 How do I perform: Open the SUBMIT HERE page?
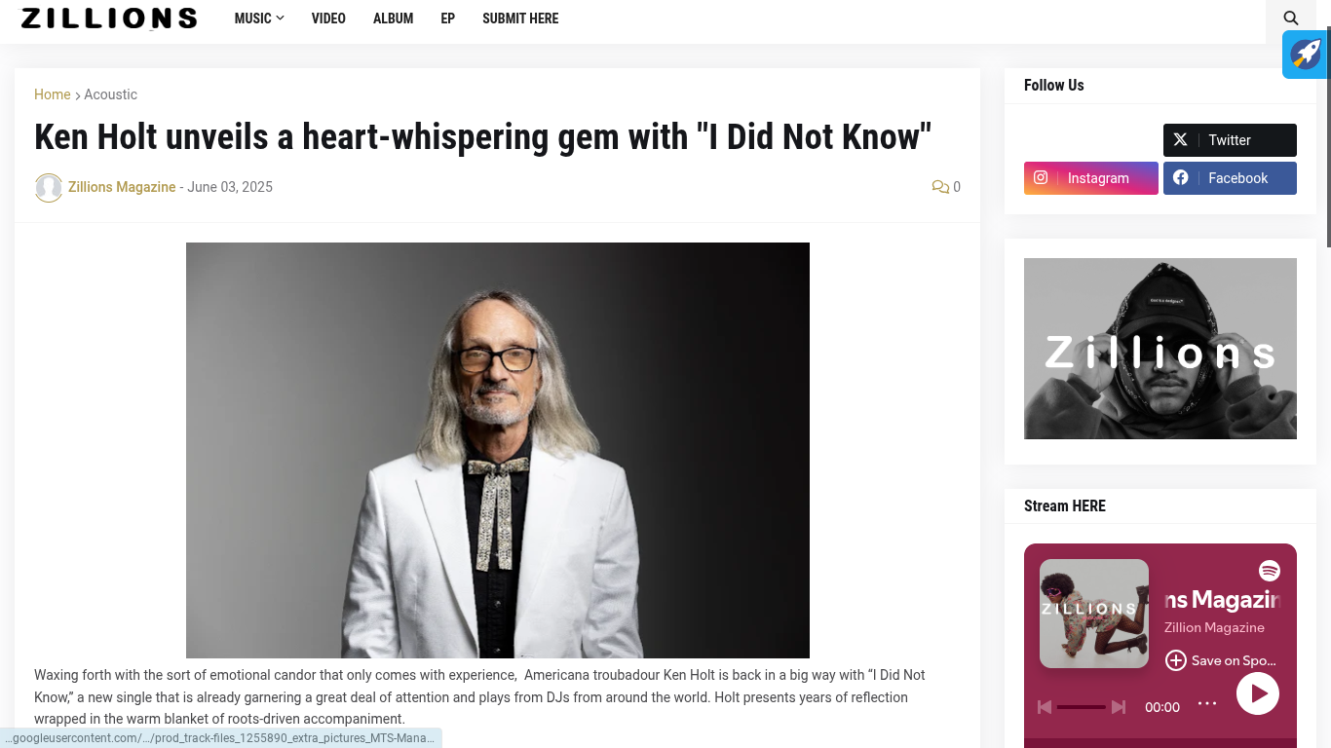tap(520, 19)
